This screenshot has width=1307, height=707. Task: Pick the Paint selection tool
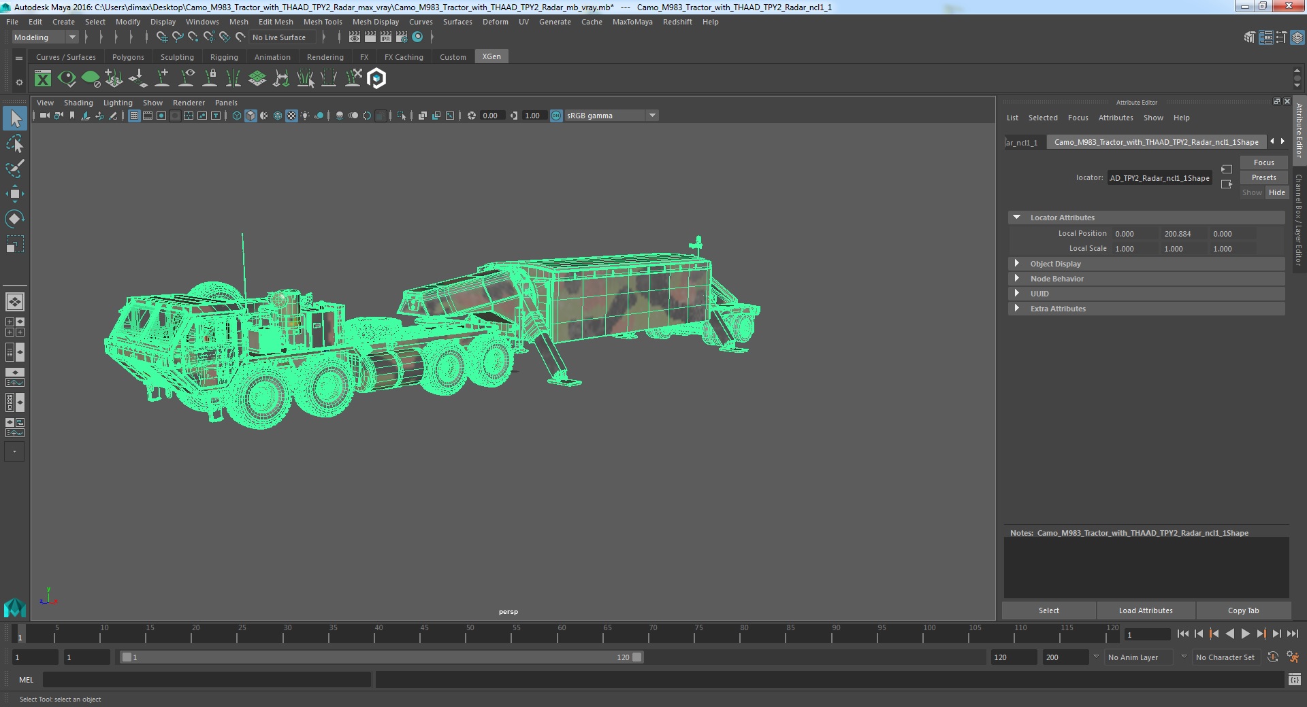pyautogui.click(x=15, y=169)
